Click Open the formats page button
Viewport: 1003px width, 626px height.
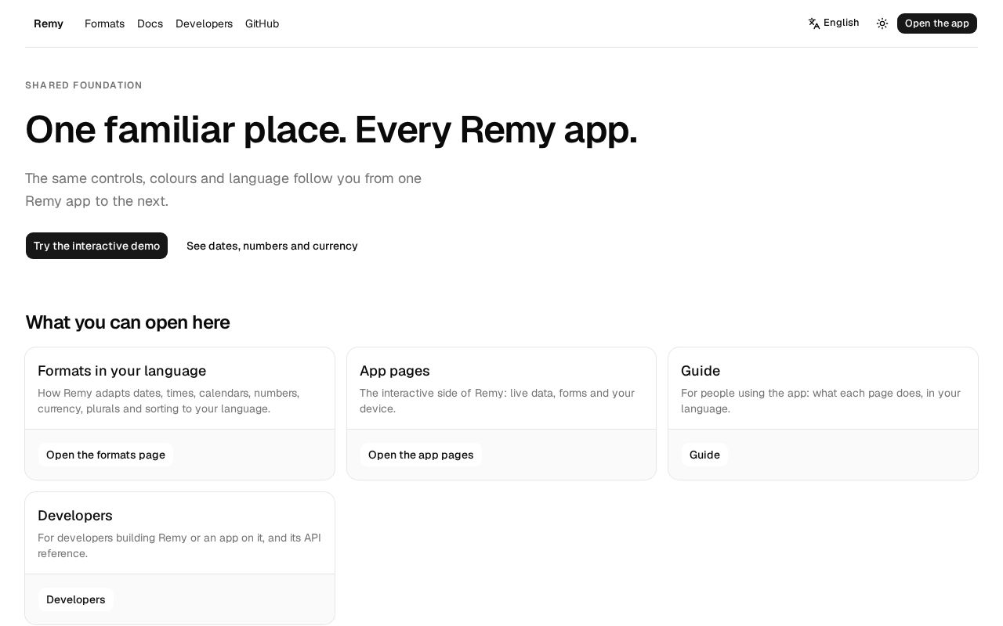click(106, 455)
